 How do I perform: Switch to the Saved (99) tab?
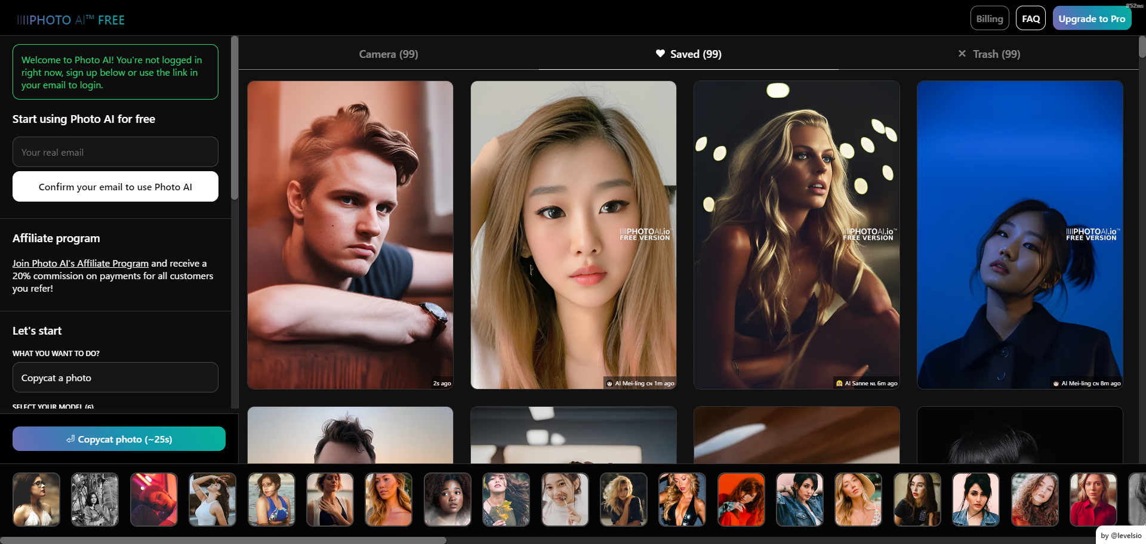pyautogui.click(x=688, y=54)
